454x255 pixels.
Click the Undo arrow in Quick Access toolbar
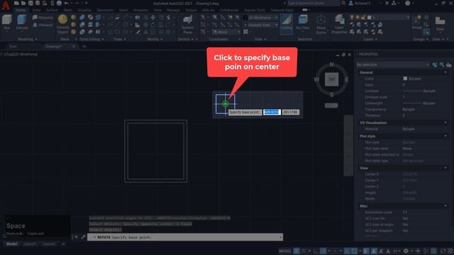(x=66, y=3)
